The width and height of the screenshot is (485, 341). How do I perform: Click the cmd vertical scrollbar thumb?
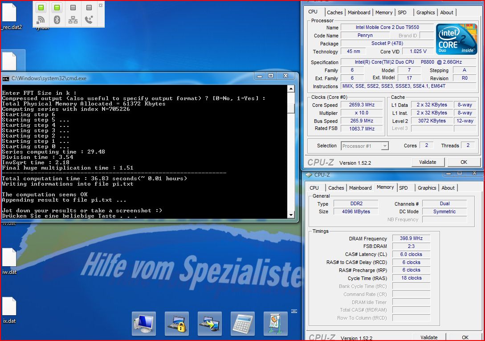click(290, 108)
